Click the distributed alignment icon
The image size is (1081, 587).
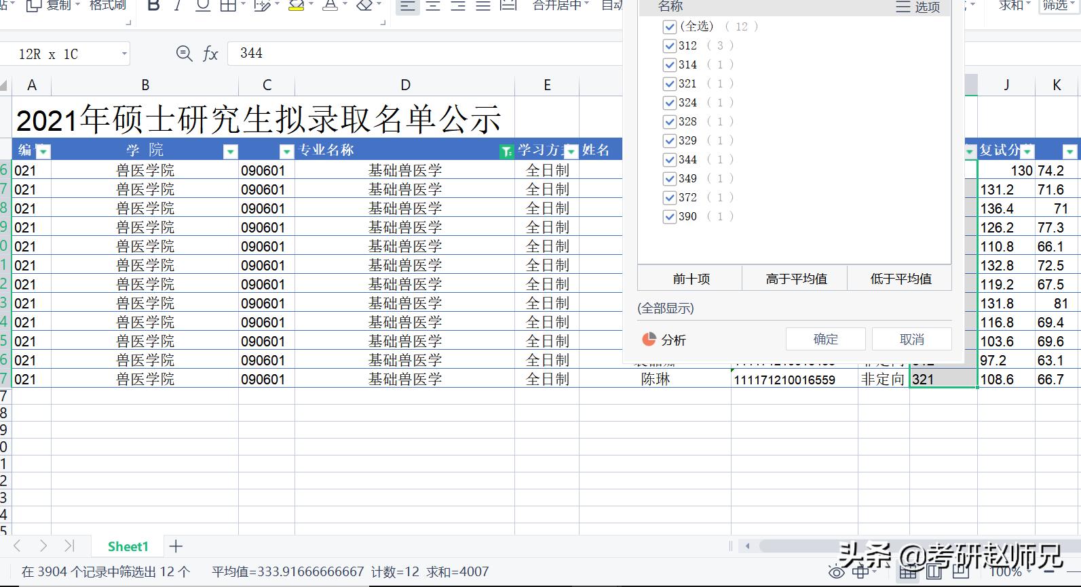tap(508, 5)
